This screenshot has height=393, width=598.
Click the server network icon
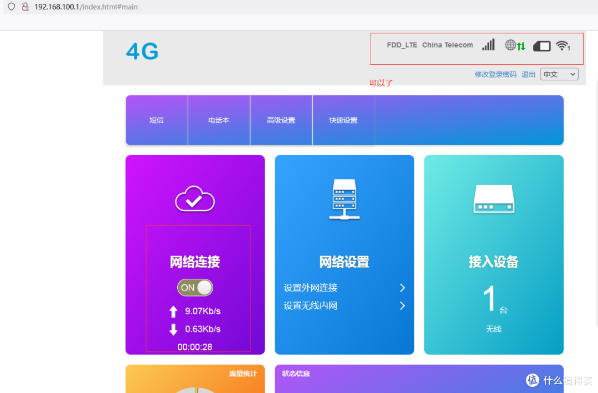(x=344, y=200)
